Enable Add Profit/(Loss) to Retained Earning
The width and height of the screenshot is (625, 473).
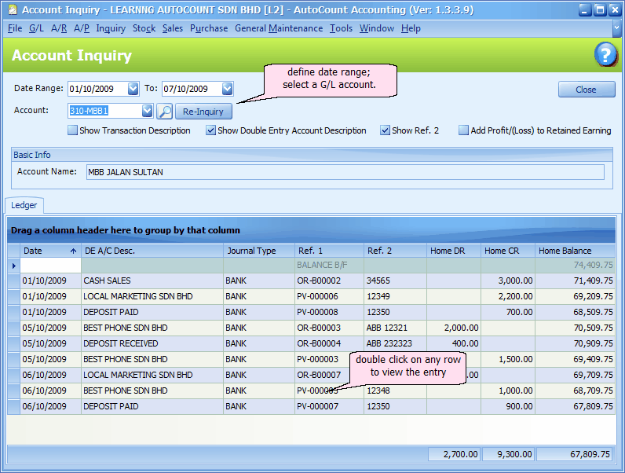pyautogui.click(x=463, y=130)
